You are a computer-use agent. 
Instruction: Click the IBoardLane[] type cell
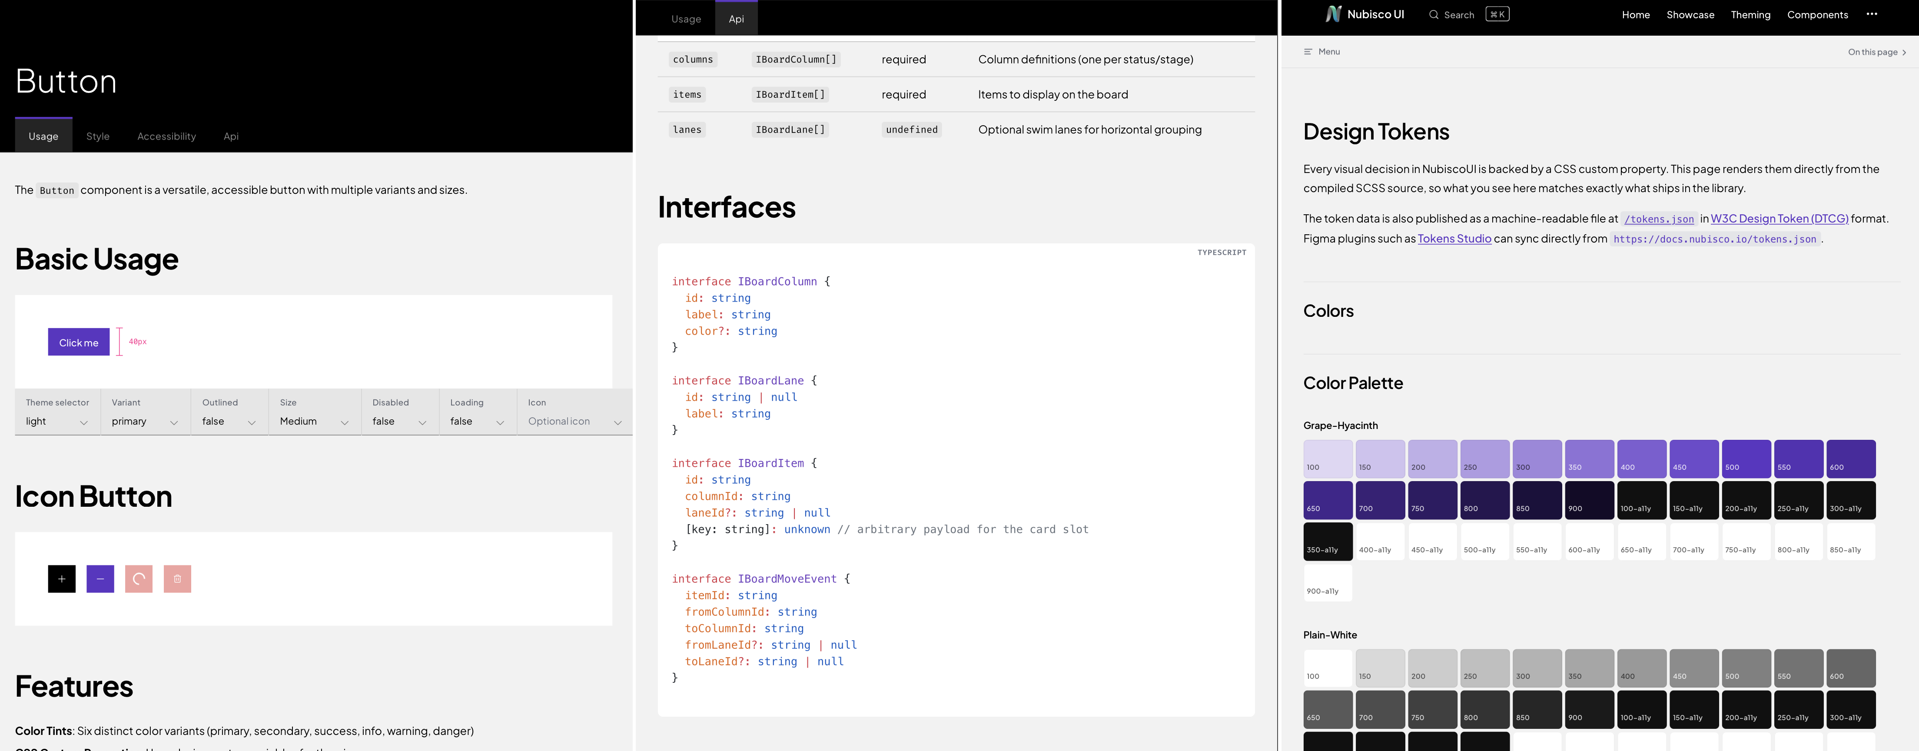pyautogui.click(x=790, y=130)
